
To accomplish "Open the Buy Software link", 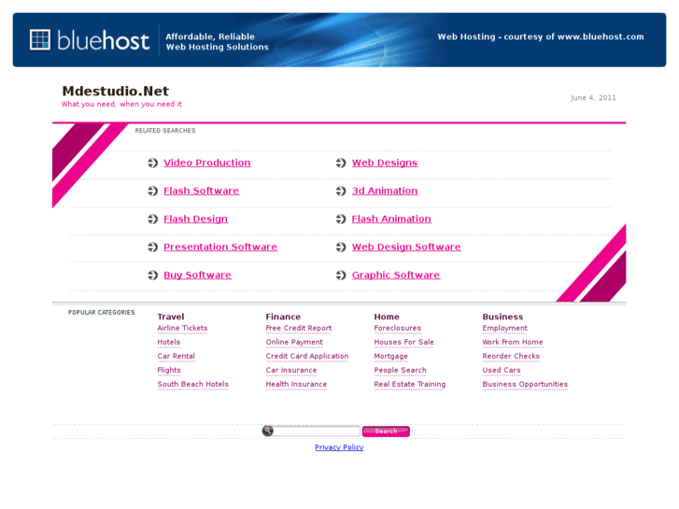I will coord(197,276).
